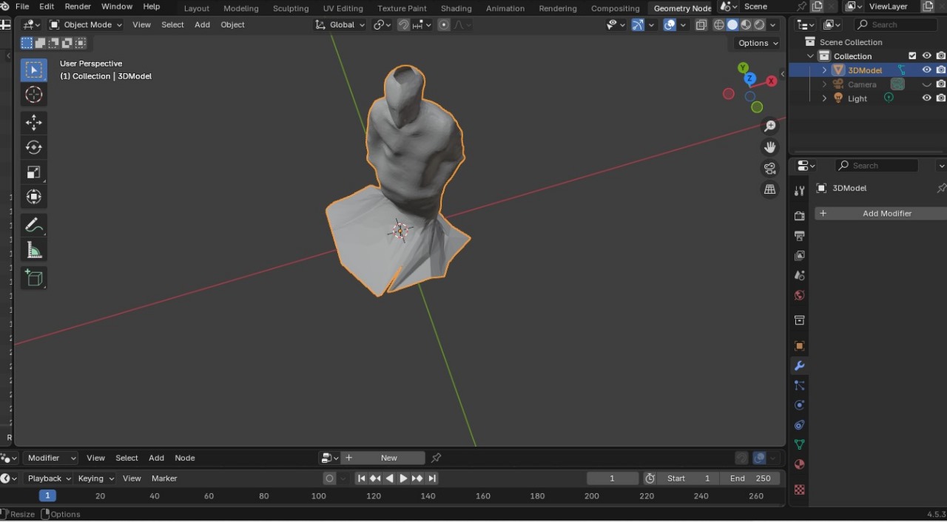The width and height of the screenshot is (947, 522).
Task: Click frame 100 on the timeline
Action: (x=319, y=496)
